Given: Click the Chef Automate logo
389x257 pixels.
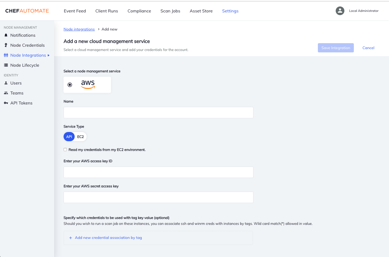Looking at the screenshot, I should click(27, 11).
